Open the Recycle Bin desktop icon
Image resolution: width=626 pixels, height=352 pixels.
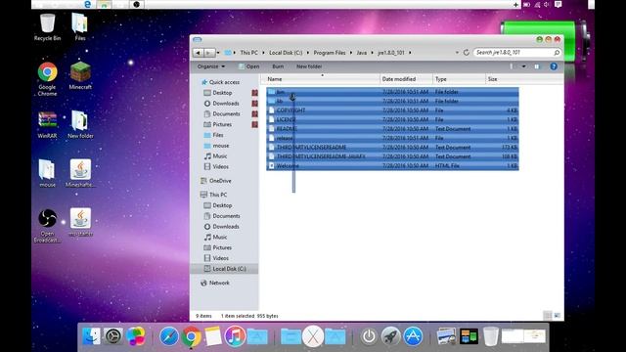click(x=47, y=27)
